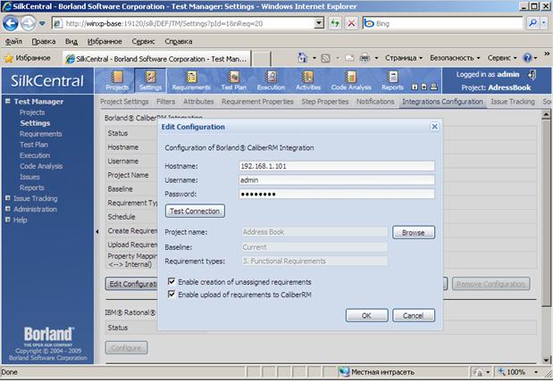Switch to the Project Settings tab
Image resolution: width=553 pixels, height=382 pixels.
coord(124,102)
